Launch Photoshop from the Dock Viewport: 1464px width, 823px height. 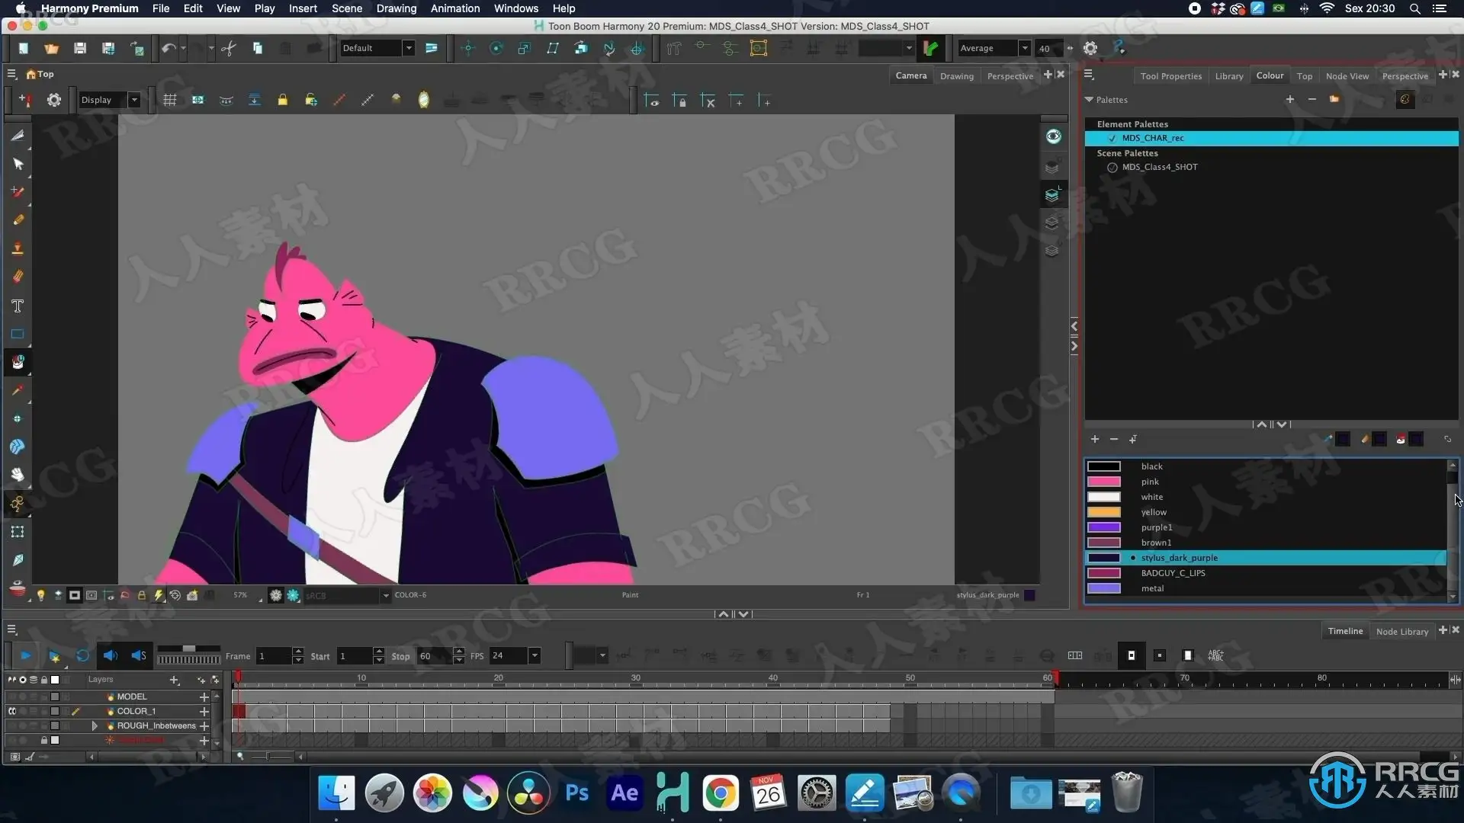[x=576, y=793]
